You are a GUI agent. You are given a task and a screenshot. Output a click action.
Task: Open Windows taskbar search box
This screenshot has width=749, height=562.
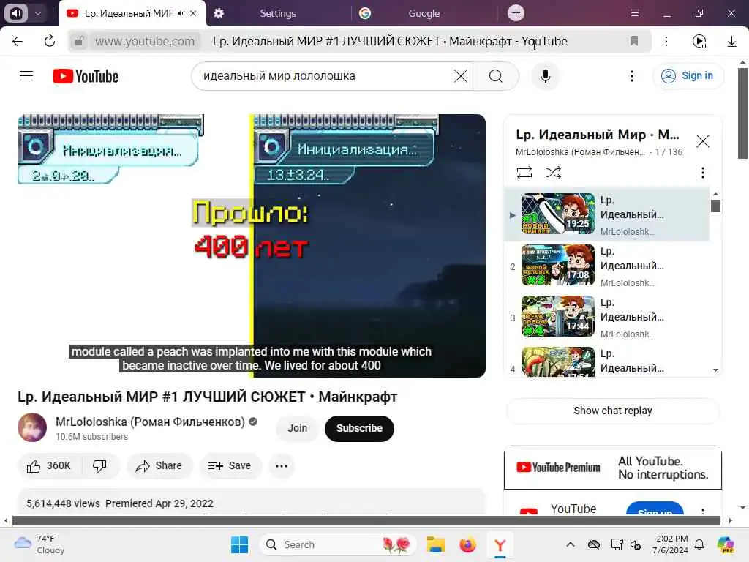338,544
